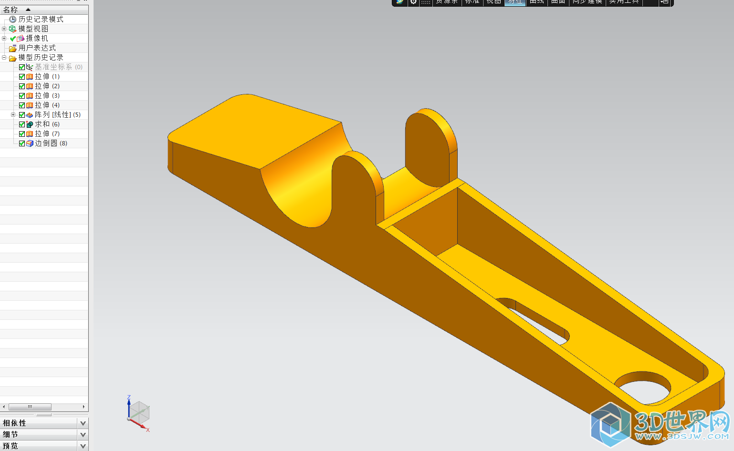
Task: Suppress 求和 (6) via its checkbox
Action: (22, 124)
